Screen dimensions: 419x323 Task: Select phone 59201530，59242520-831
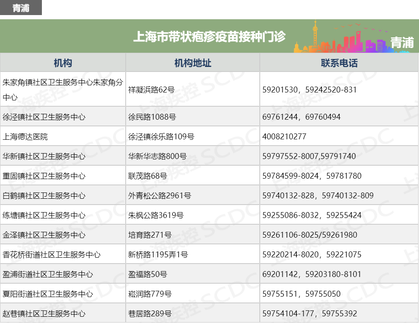310,90
